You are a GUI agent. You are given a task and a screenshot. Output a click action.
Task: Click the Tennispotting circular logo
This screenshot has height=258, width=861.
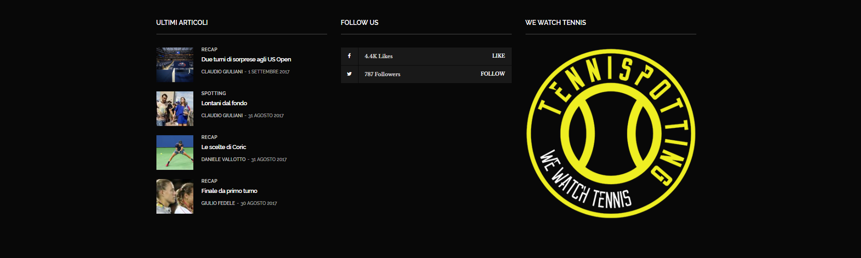click(x=611, y=133)
